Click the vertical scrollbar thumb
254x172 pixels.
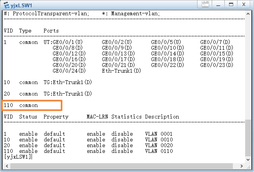(248, 138)
